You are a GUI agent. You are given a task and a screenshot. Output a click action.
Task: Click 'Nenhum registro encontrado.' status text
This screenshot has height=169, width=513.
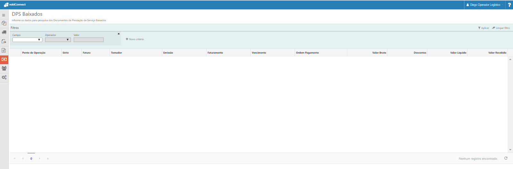(478, 159)
